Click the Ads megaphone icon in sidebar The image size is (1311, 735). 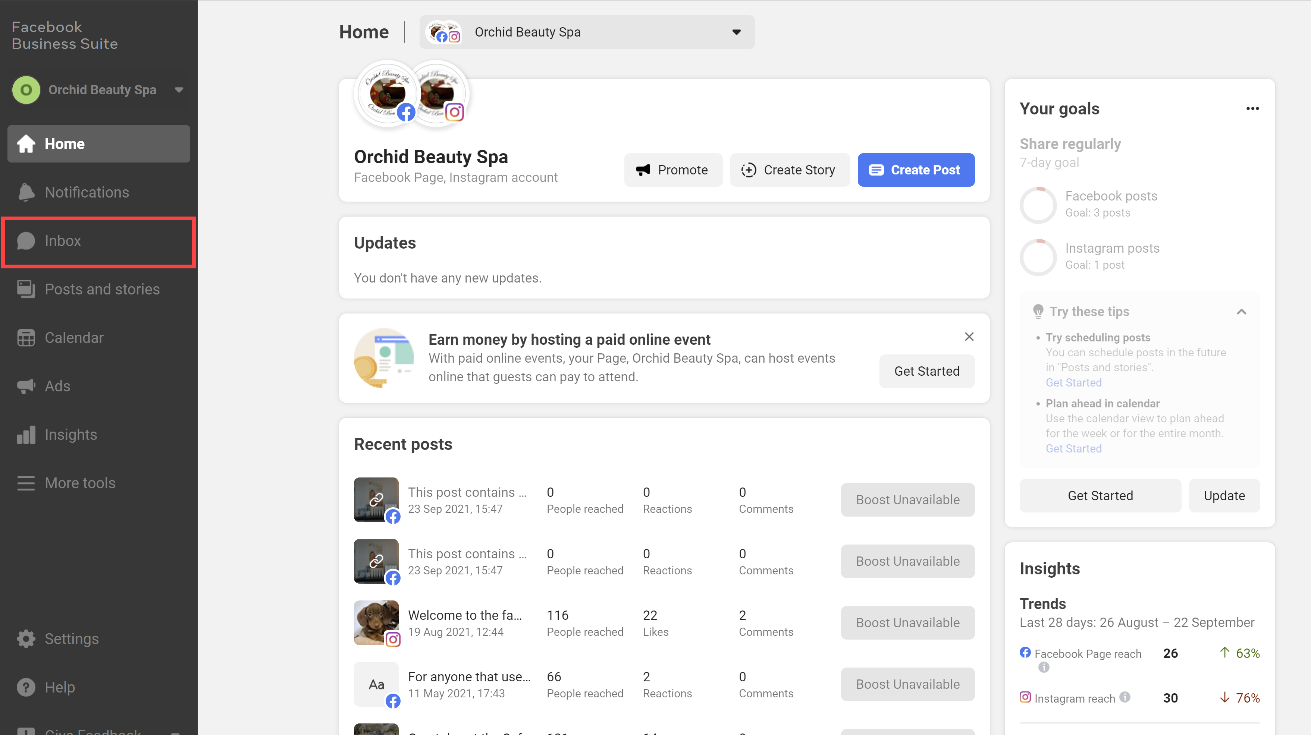[x=26, y=386]
